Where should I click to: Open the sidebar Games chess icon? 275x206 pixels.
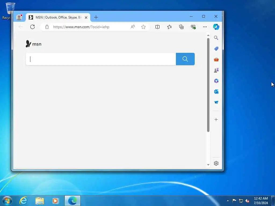click(216, 70)
